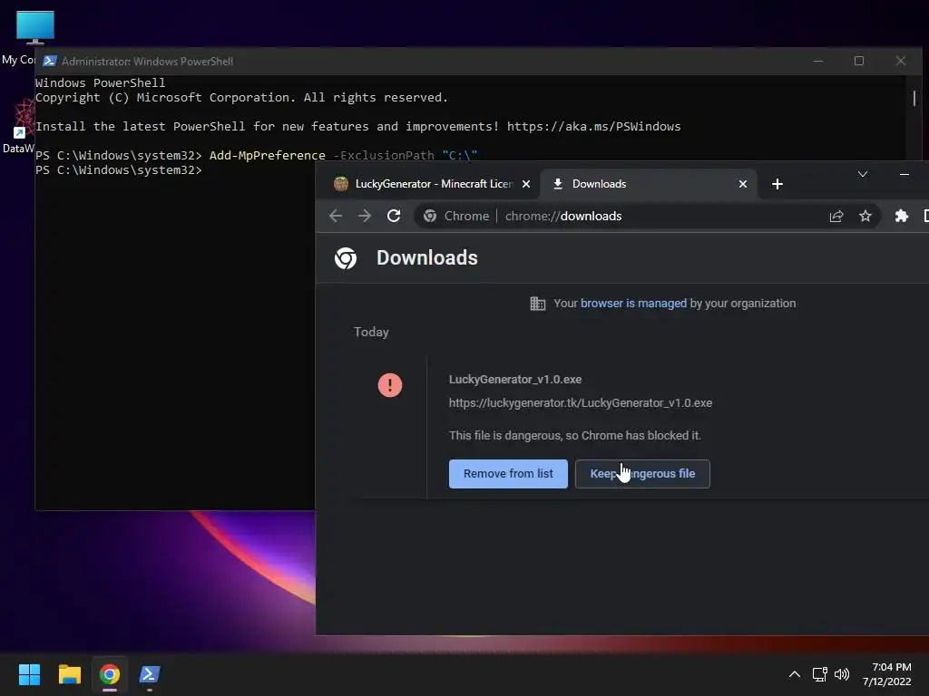This screenshot has width=929, height=696.
Task: Bookmark this page with the star icon
Action: click(x=865, y=216)
